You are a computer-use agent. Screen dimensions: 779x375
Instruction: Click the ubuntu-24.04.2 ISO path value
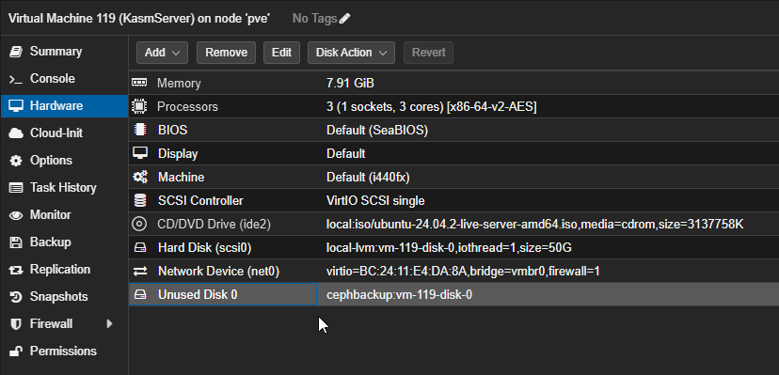[535, 225]
